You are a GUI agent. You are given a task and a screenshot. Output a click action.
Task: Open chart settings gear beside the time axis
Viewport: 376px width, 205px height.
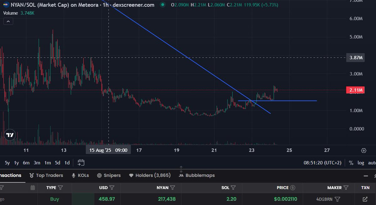tap(363, 150)
